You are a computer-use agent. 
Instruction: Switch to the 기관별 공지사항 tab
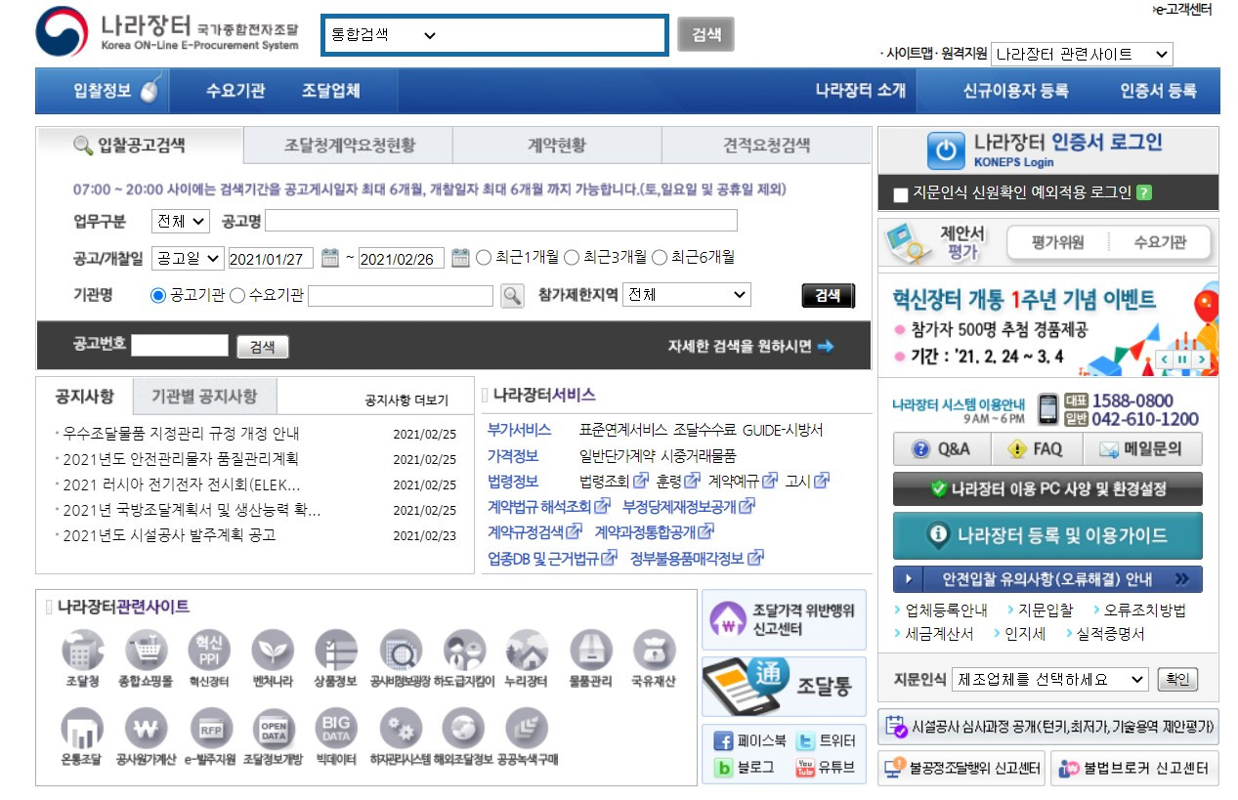point(204,396)
